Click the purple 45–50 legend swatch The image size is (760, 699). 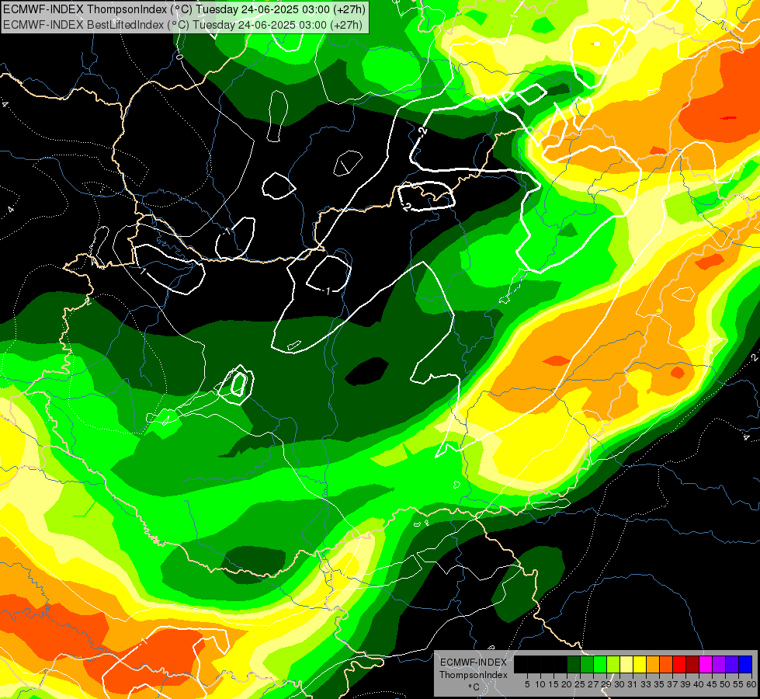719,664
